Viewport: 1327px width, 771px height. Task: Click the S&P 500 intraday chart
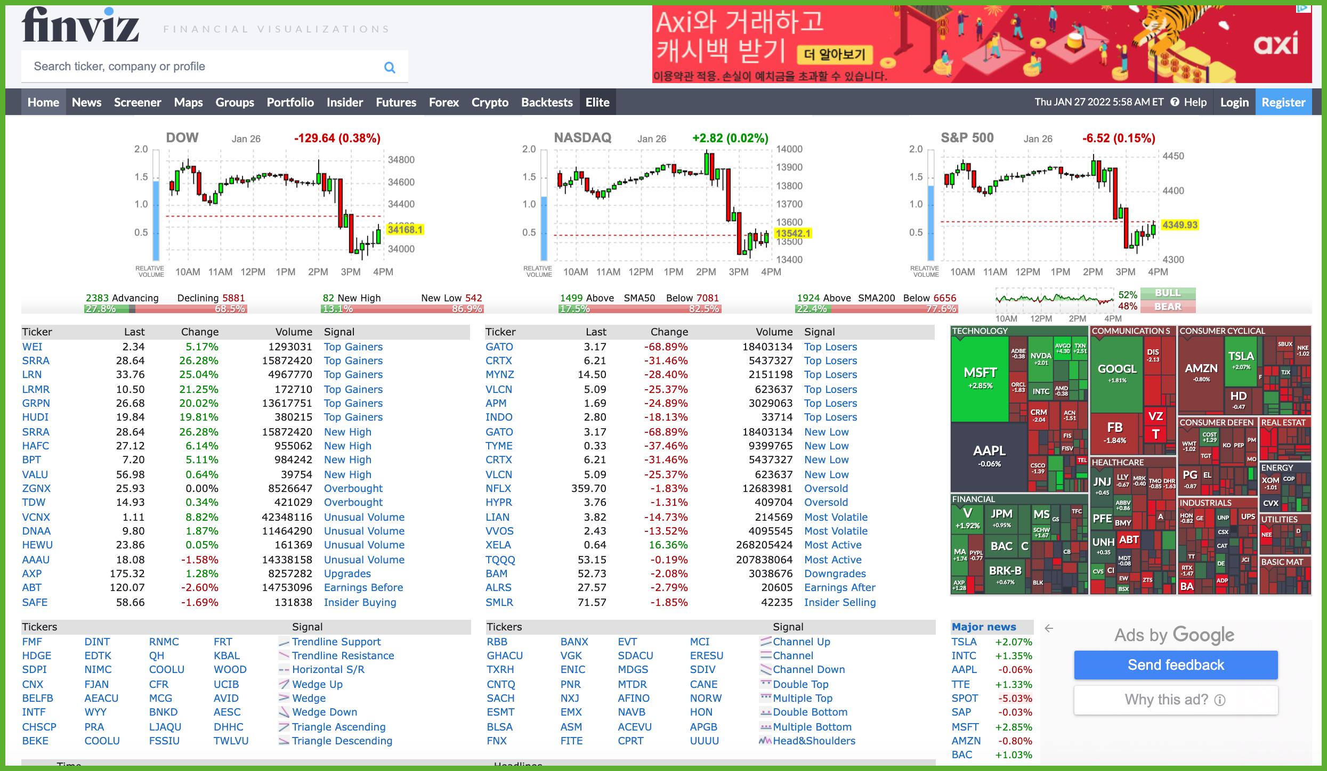1053,205
